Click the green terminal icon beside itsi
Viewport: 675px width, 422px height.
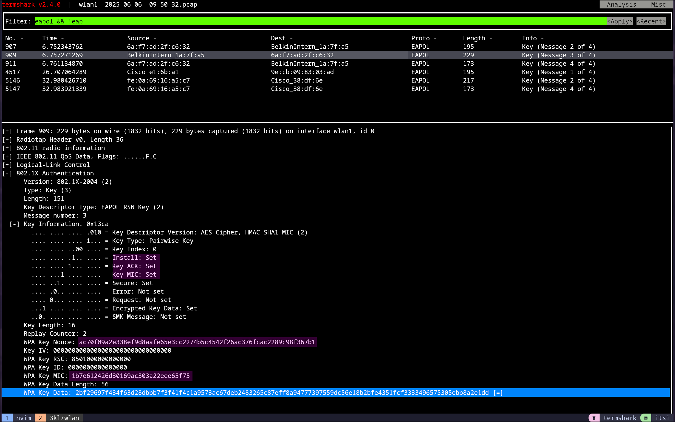click(645, 418)
